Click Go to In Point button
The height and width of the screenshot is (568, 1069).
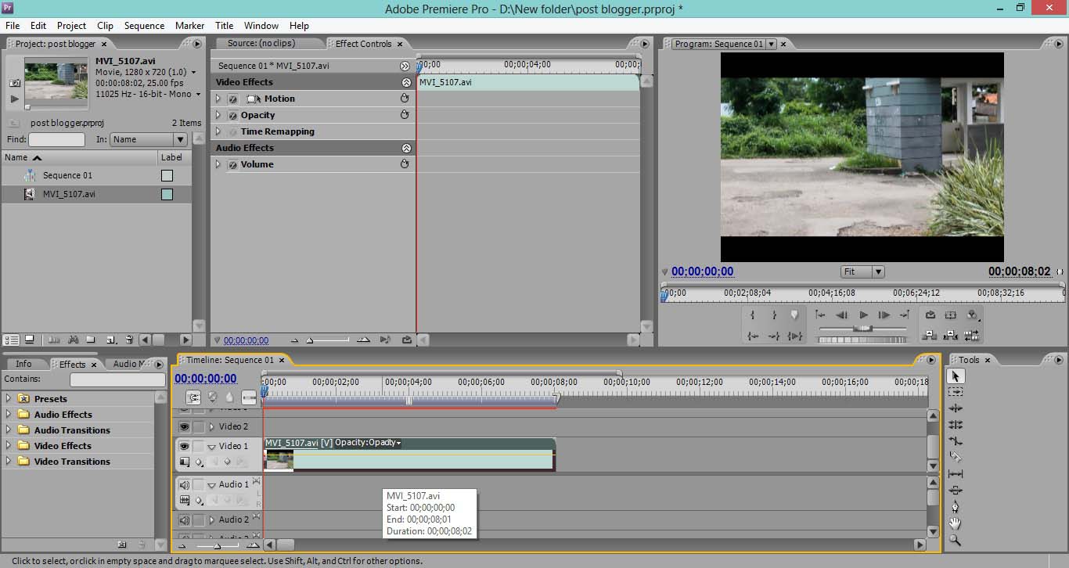tap(753, 336)
